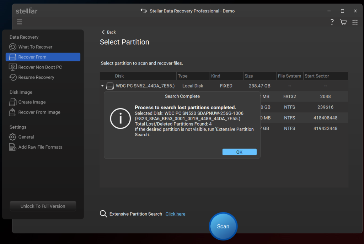This screenshot has height=244, width=364.
Task: Click the info icon in the dialog
Action: point(120,118)
